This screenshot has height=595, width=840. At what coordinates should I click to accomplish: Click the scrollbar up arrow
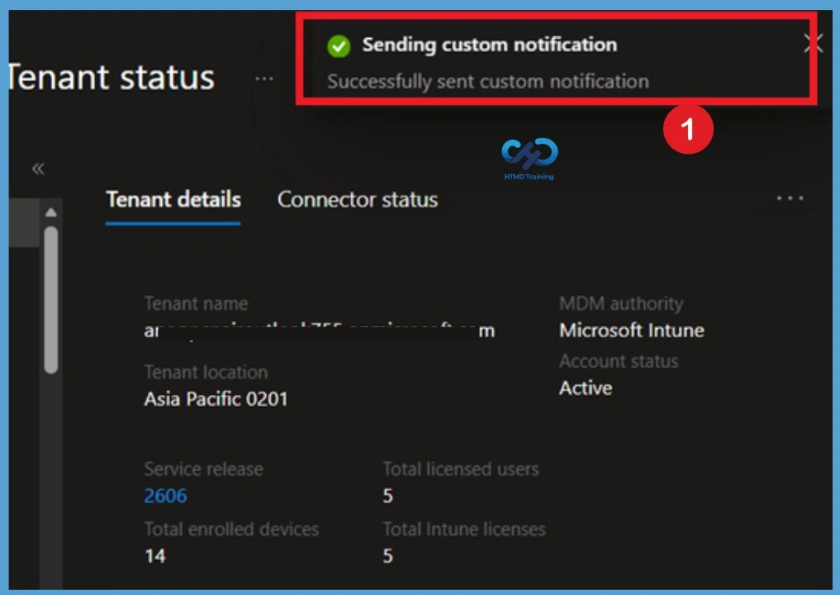[x=51, y=213]
